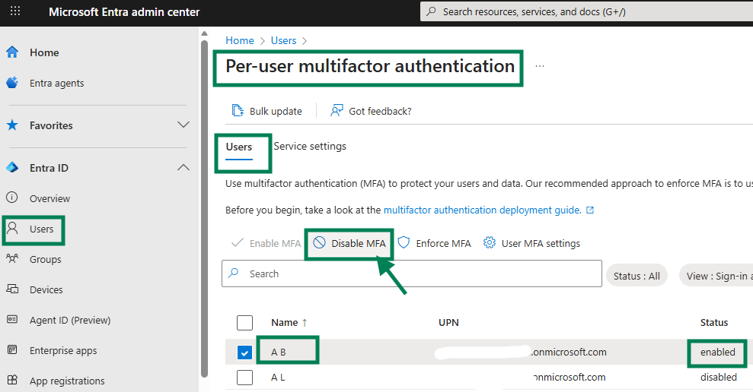Click the sidebar vertical scrollbar thumb

pyautogui.click(x=204, y=208)
